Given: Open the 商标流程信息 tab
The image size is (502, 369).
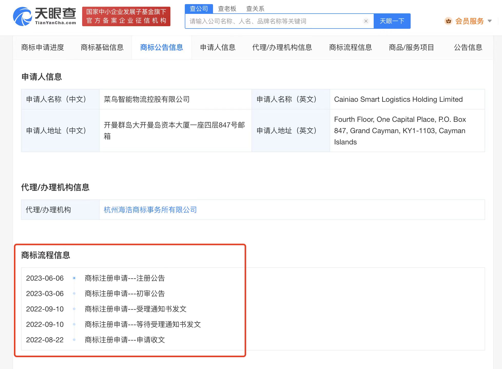Looking at the screenshot, I should point(351,48).
